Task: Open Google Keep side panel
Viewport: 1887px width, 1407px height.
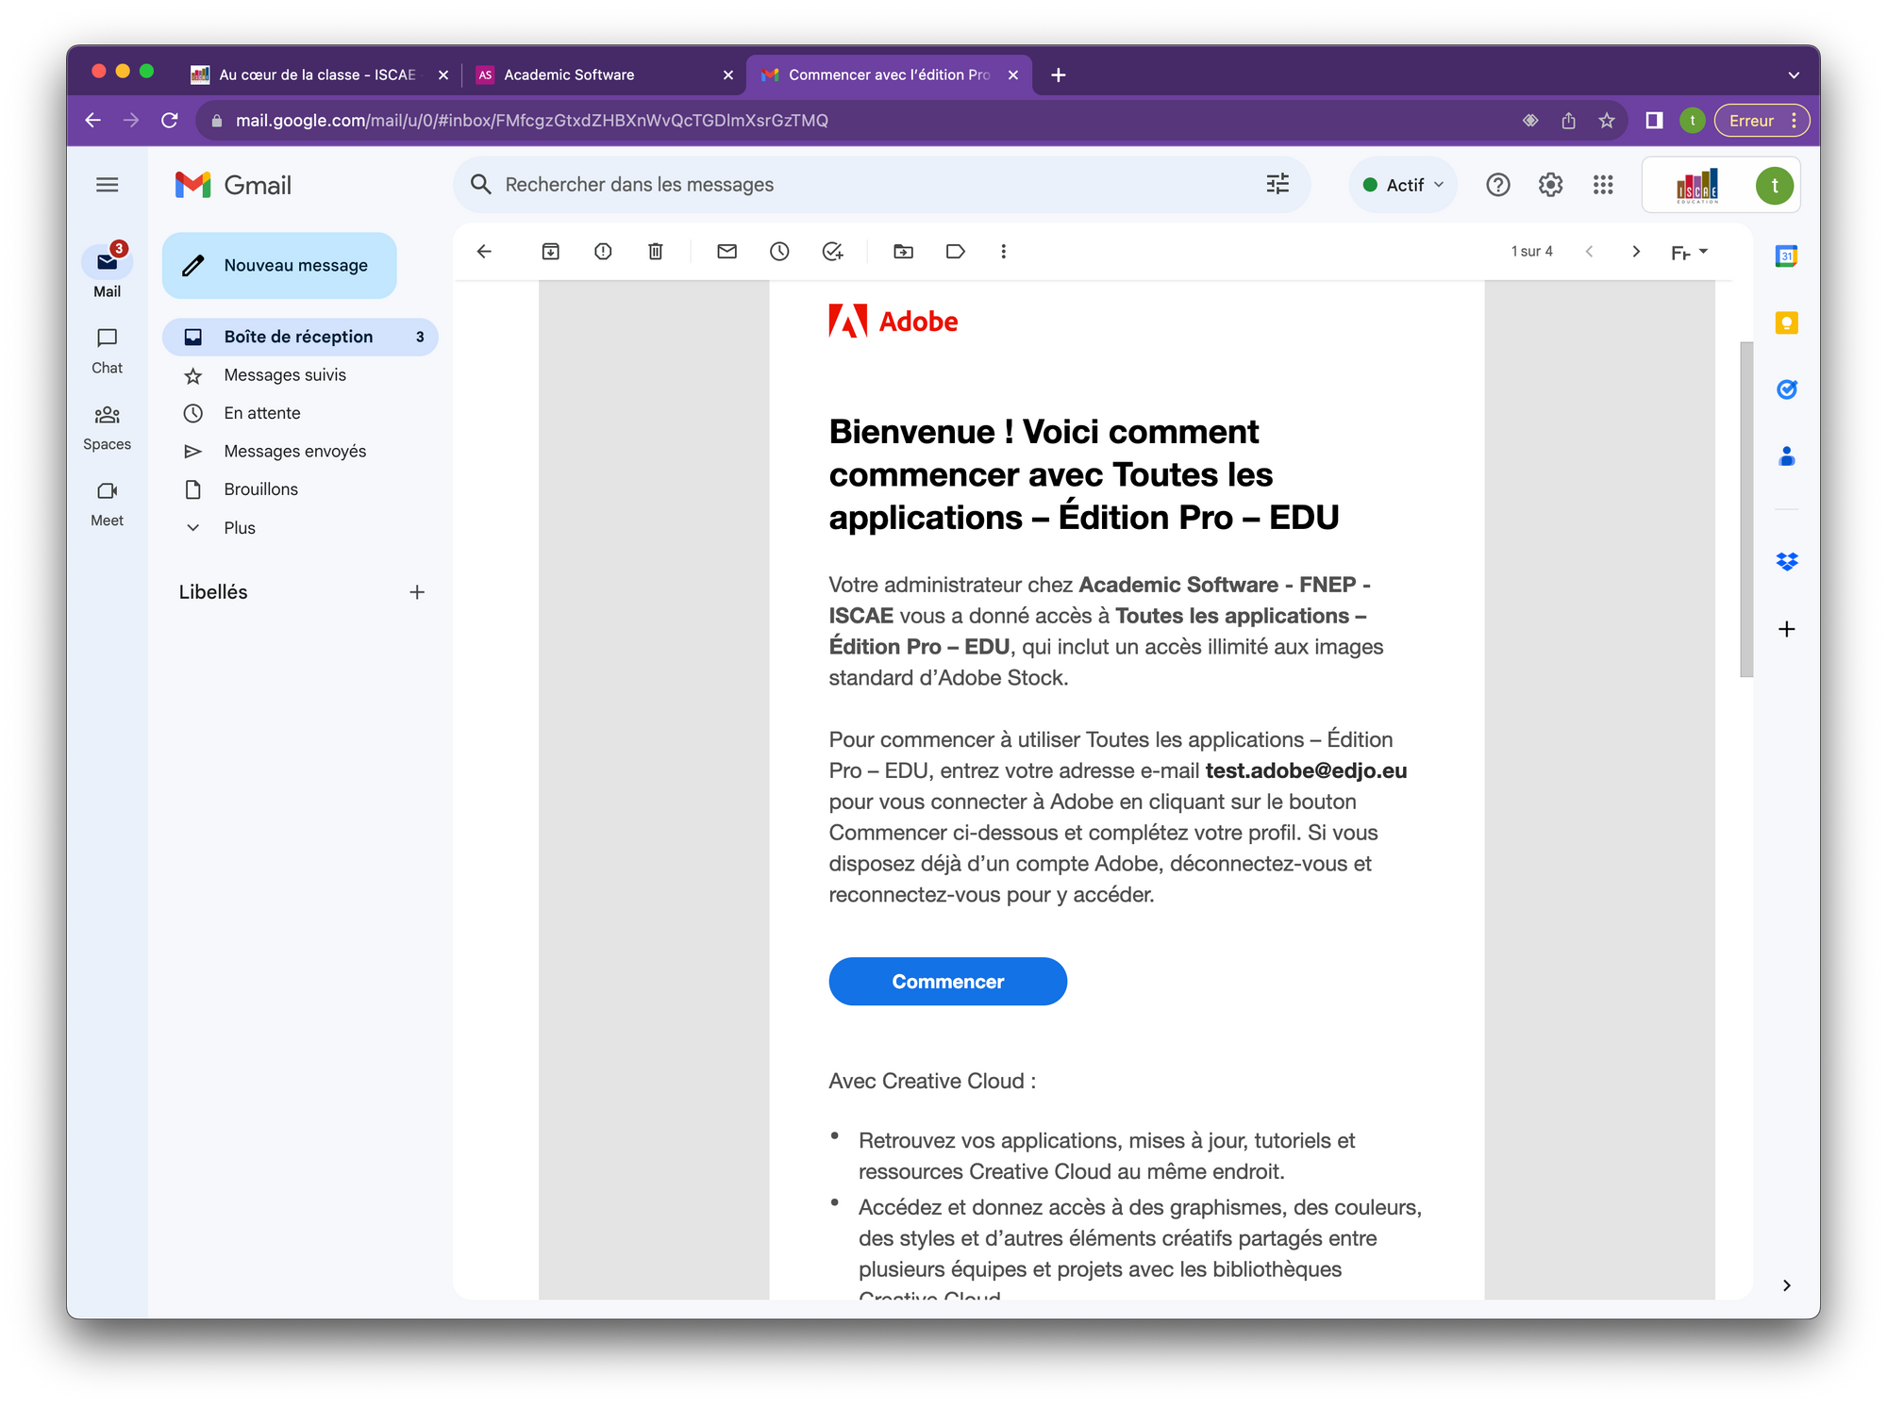Action: pos(1786,323)
